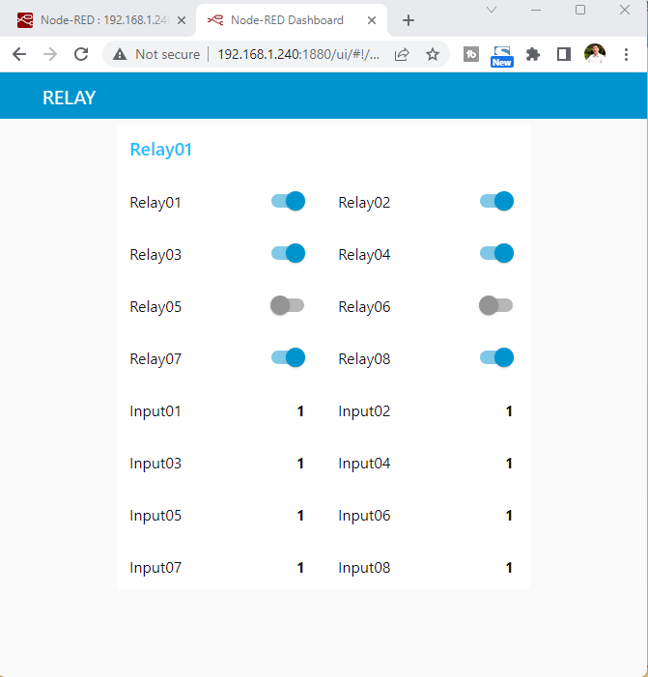This screenshot has height=677, width=648.
Task: Click the Not secure warning icon
Action: (x=120, y=55)
